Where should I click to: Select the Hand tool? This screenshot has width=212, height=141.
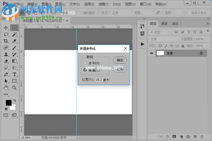[x=6, y=88]
